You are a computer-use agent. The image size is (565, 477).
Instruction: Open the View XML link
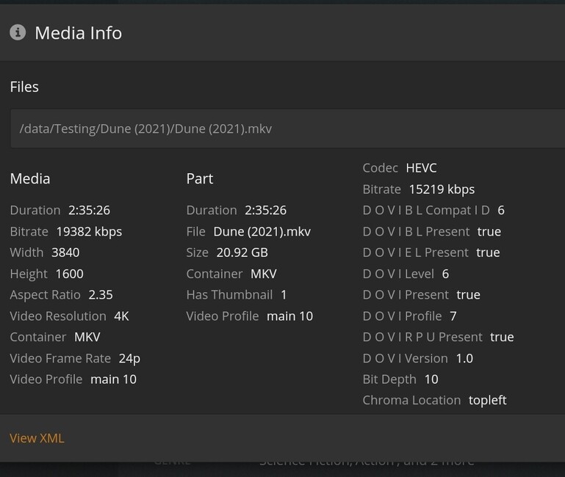(37, 438)
